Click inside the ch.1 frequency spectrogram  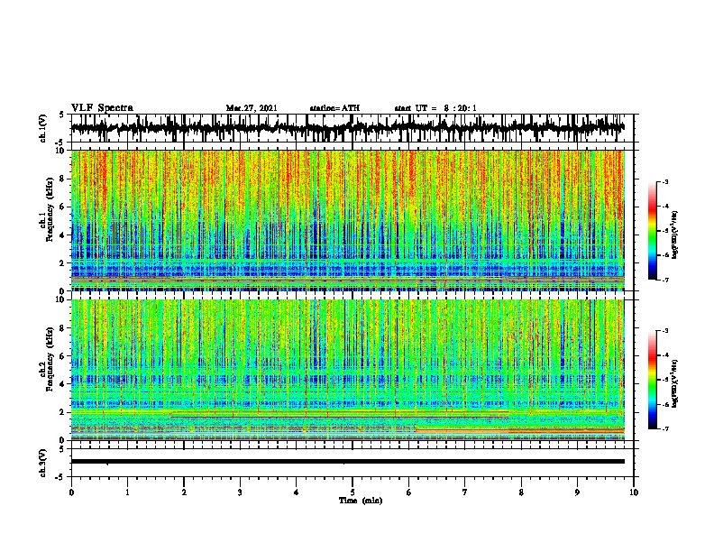pos(347,220)
